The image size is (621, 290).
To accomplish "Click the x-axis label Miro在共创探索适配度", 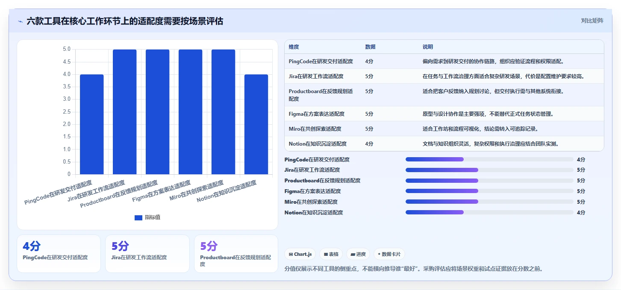I will coord(197,191).
